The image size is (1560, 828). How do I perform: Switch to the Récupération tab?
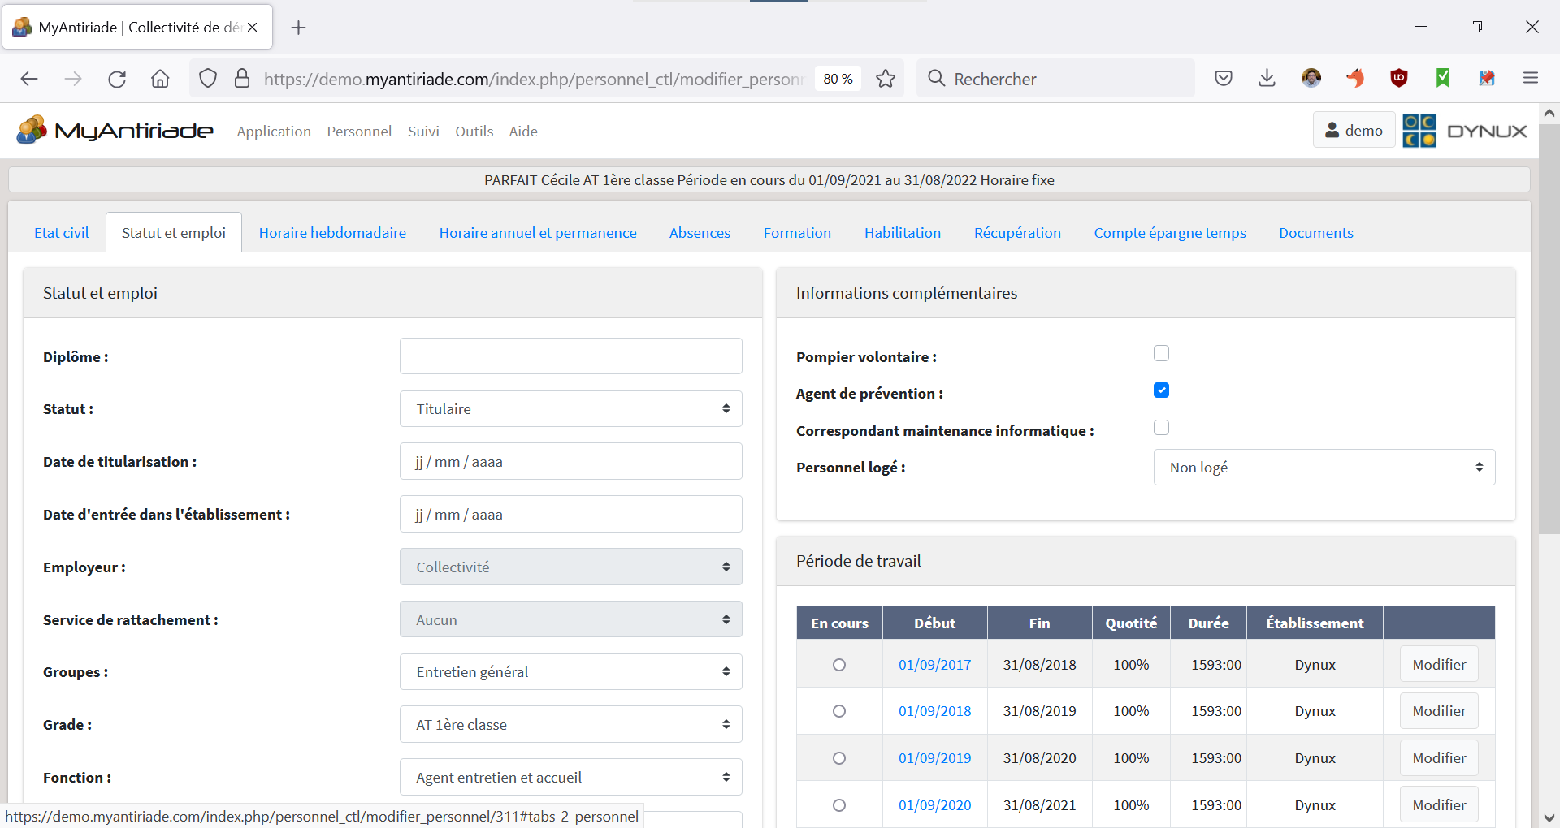1017,233
